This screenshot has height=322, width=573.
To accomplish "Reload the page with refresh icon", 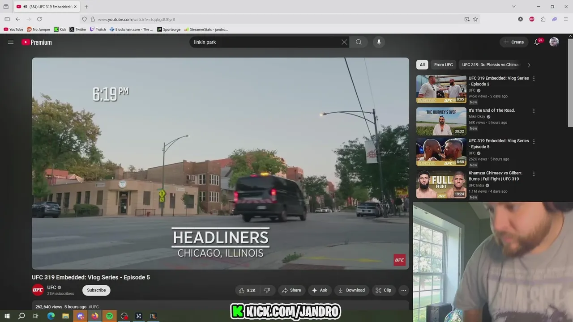I will click(x=39, y=19).
